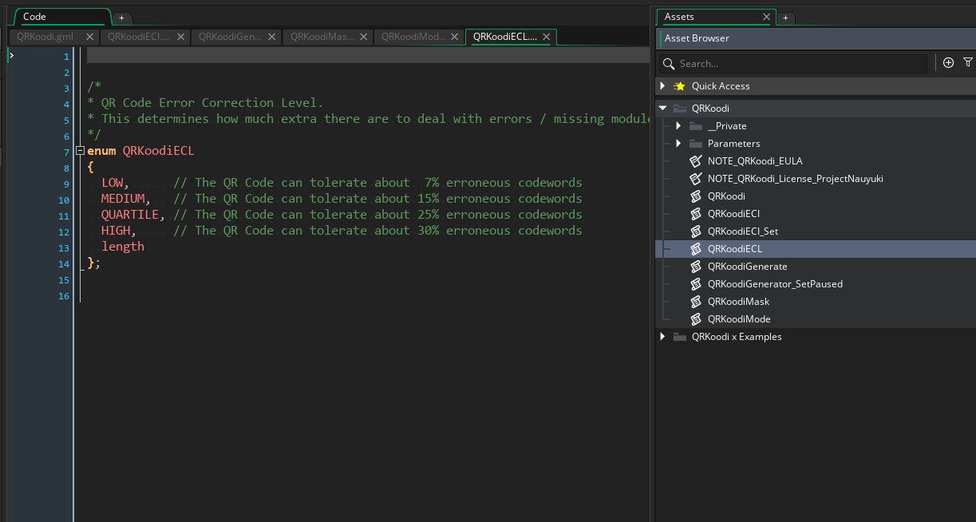The width and height of the screenshot is (976, 522).
Task: Close the QRKoodi.gml tab
Action: 89,37
